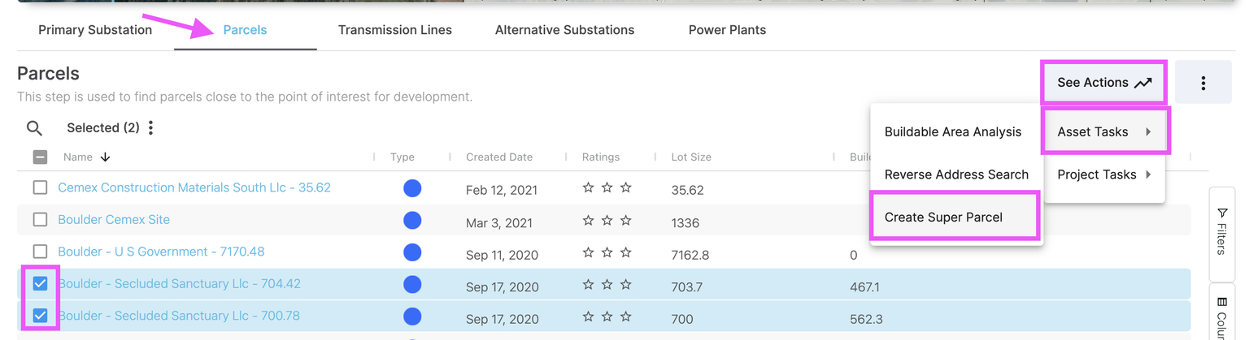Uncheck Boulder Secluded Sanctuary Llc - 704.42
Screen dimensions: 1249x340
click(40, 283)
